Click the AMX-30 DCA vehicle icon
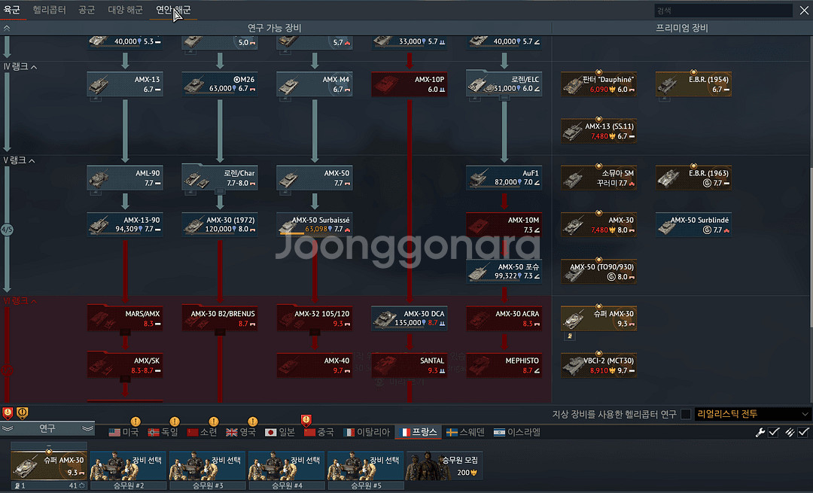This screenshot has height=493, width=813. 385,319
